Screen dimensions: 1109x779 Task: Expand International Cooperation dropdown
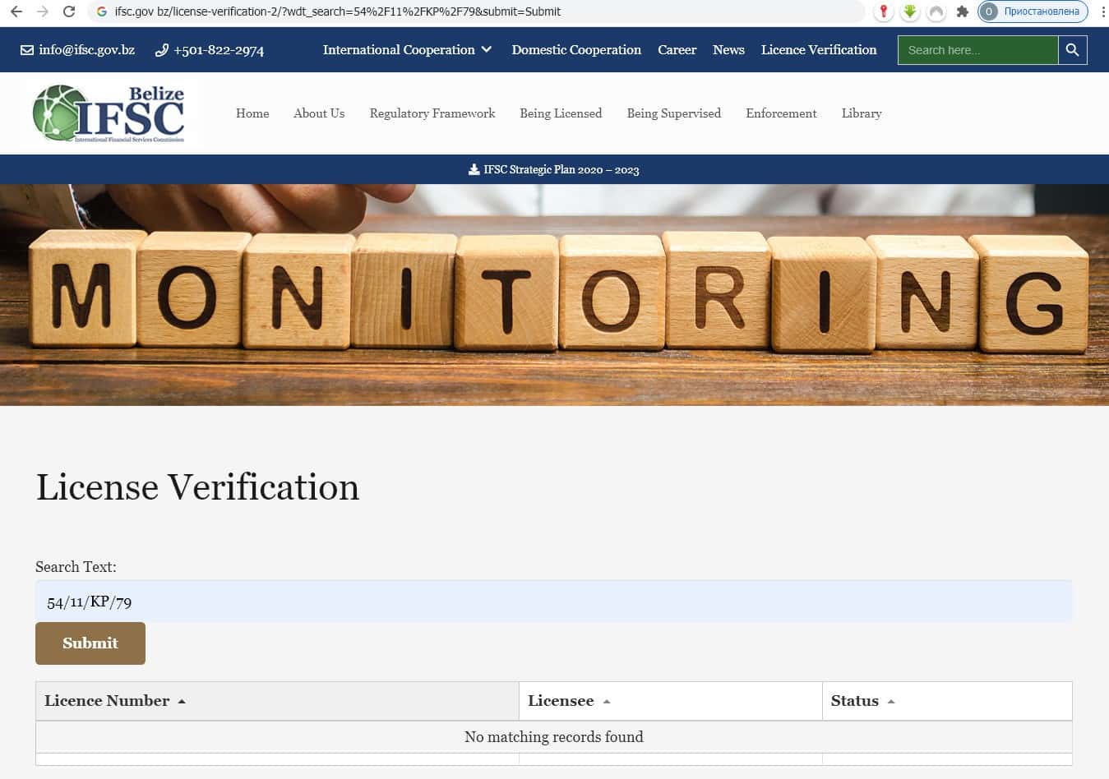tap(407, 50)
